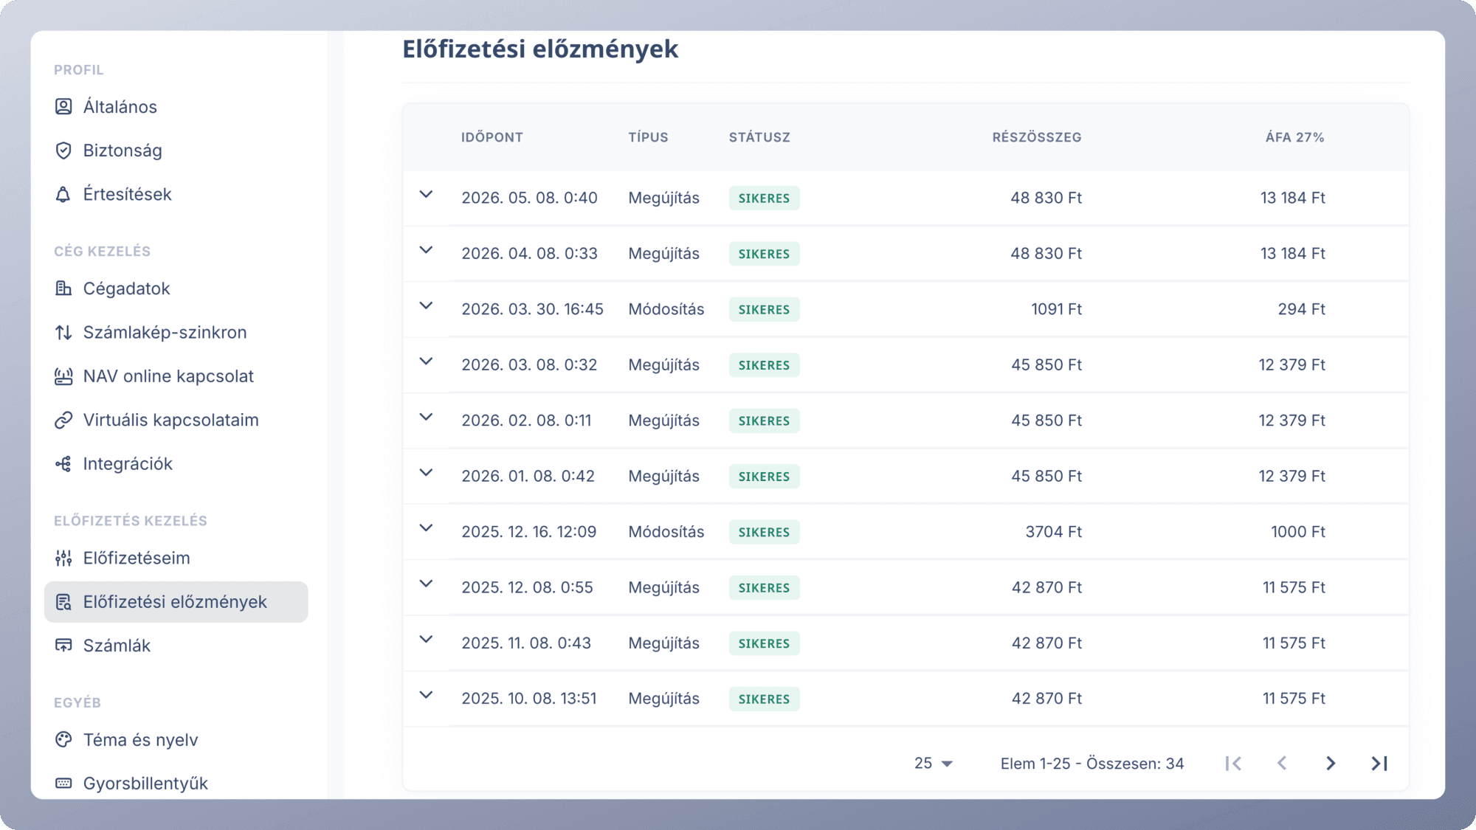
Task: Open Értesítések settings
Action: (x=176, y=194)
